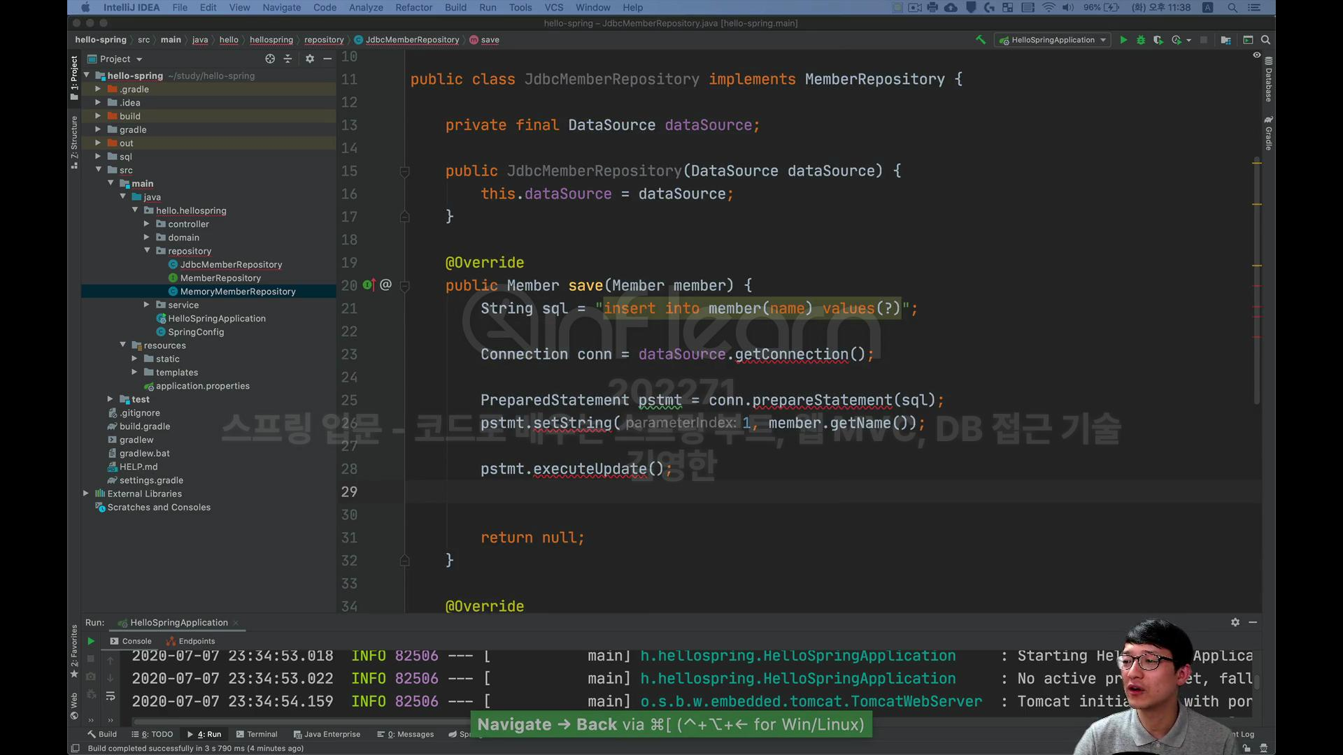The height and width of the screenshot is (755, 1343).
Task: Fold the constructor at line 15
Action: point(404,171)
